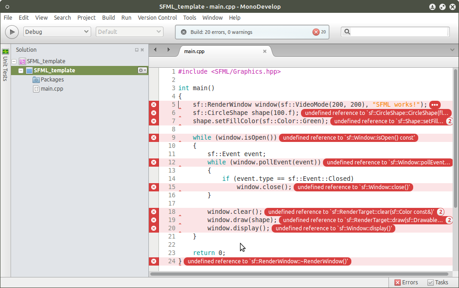Run the project with the play button
The width and height of the screenshot is (459, 288).
tap(12, 32)
